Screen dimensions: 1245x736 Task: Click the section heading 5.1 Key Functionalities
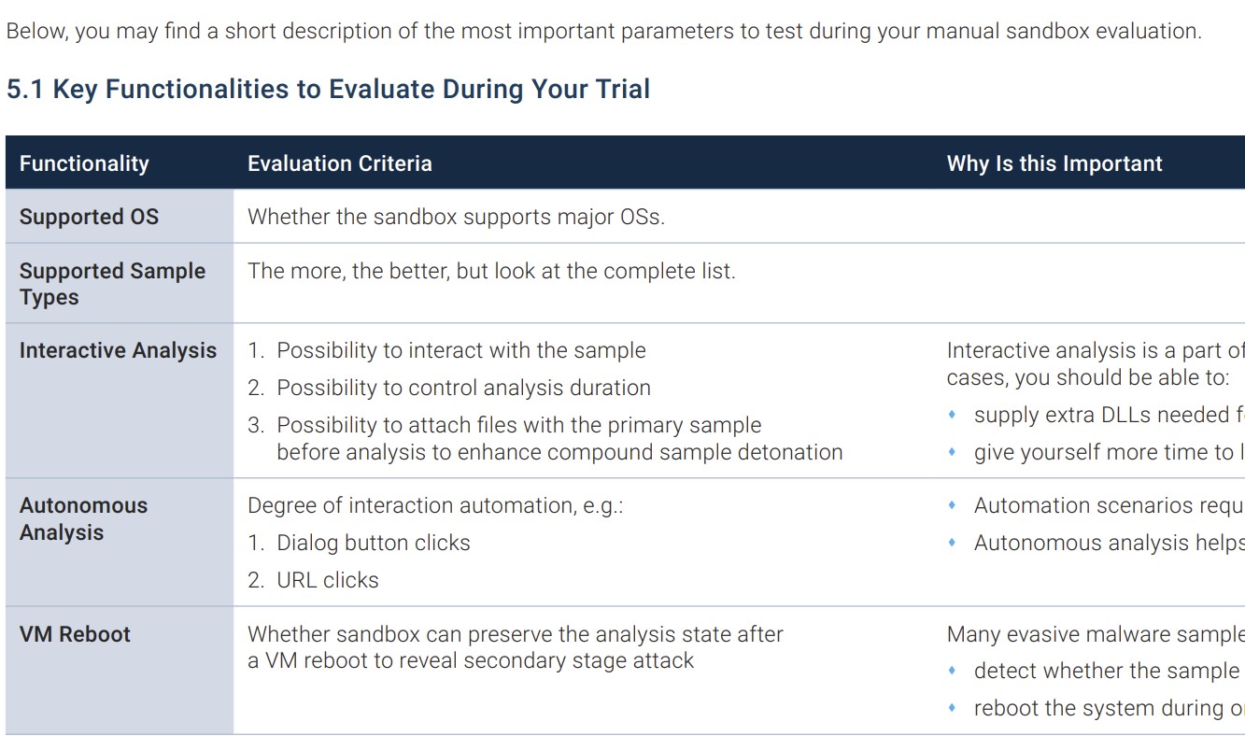click(x=328, y=90)
